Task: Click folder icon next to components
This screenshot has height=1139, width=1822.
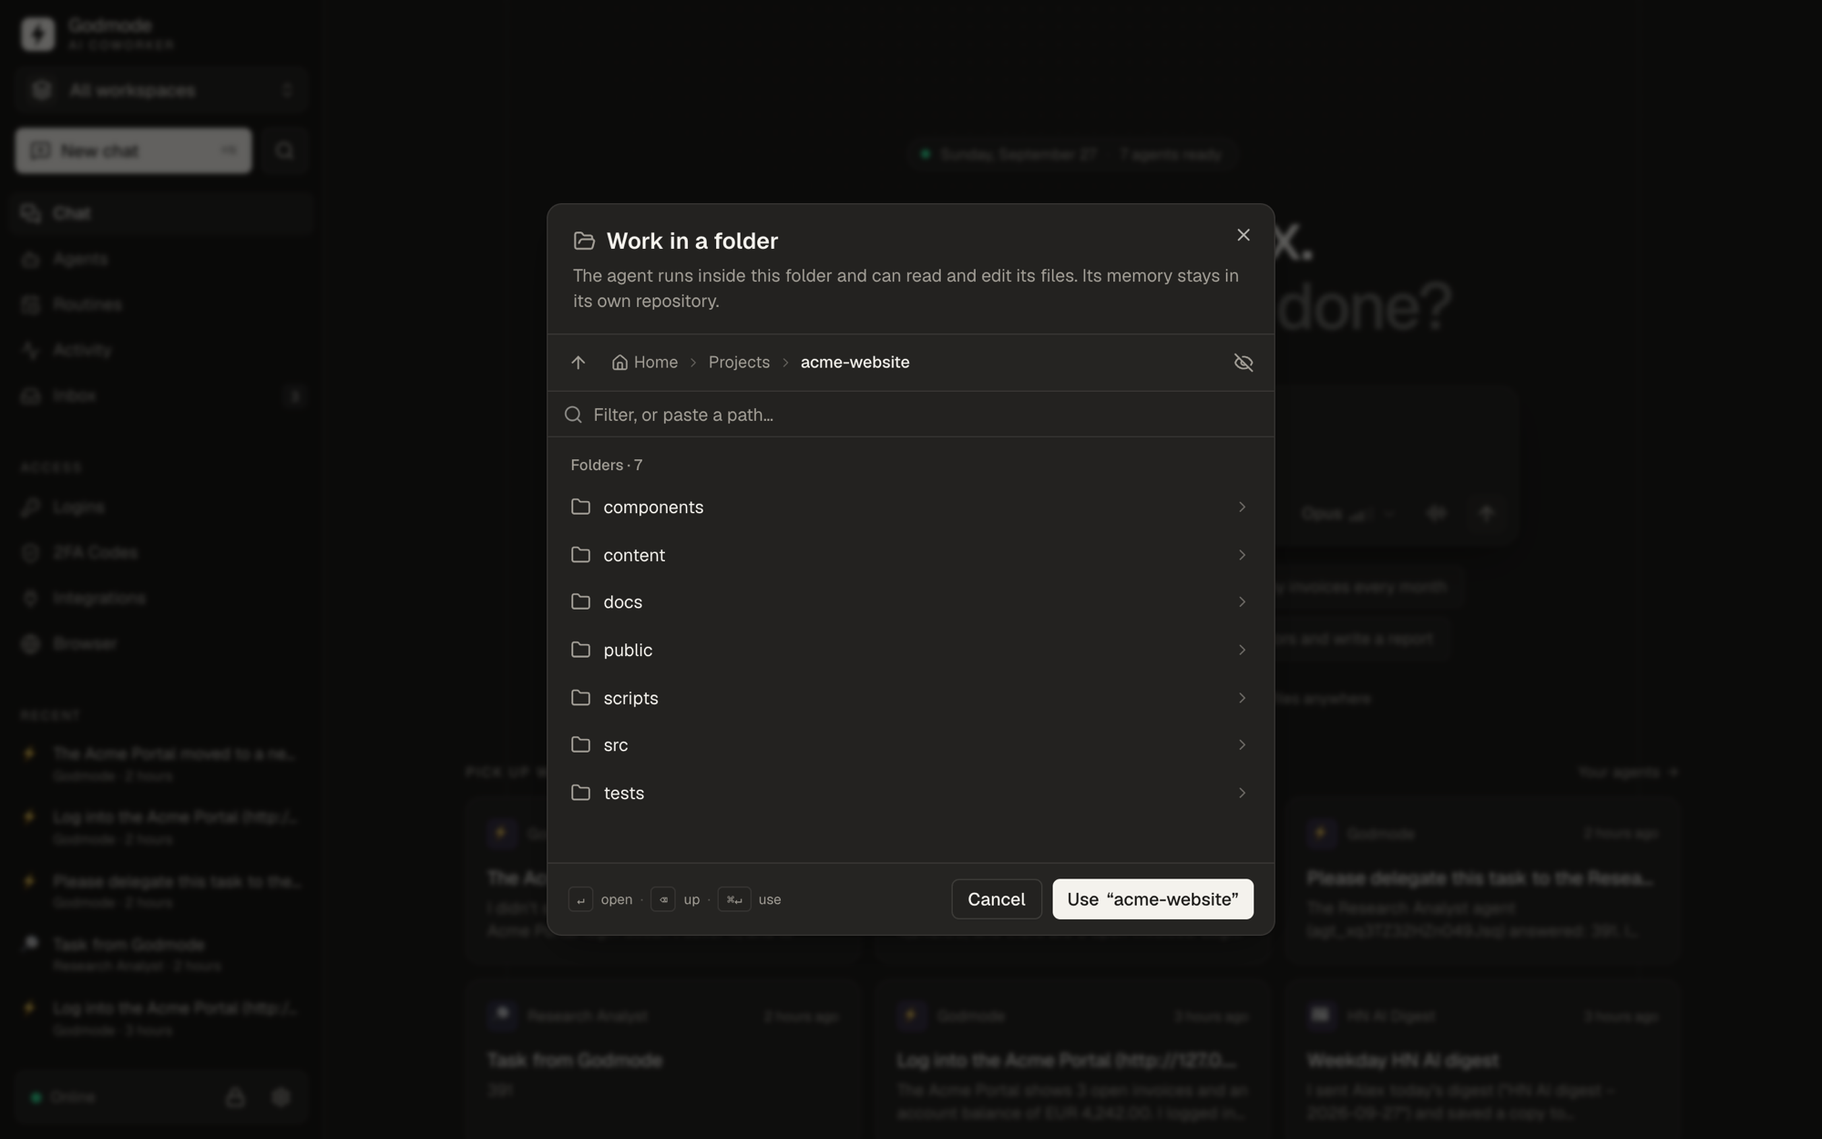Action: pos(580,507)
